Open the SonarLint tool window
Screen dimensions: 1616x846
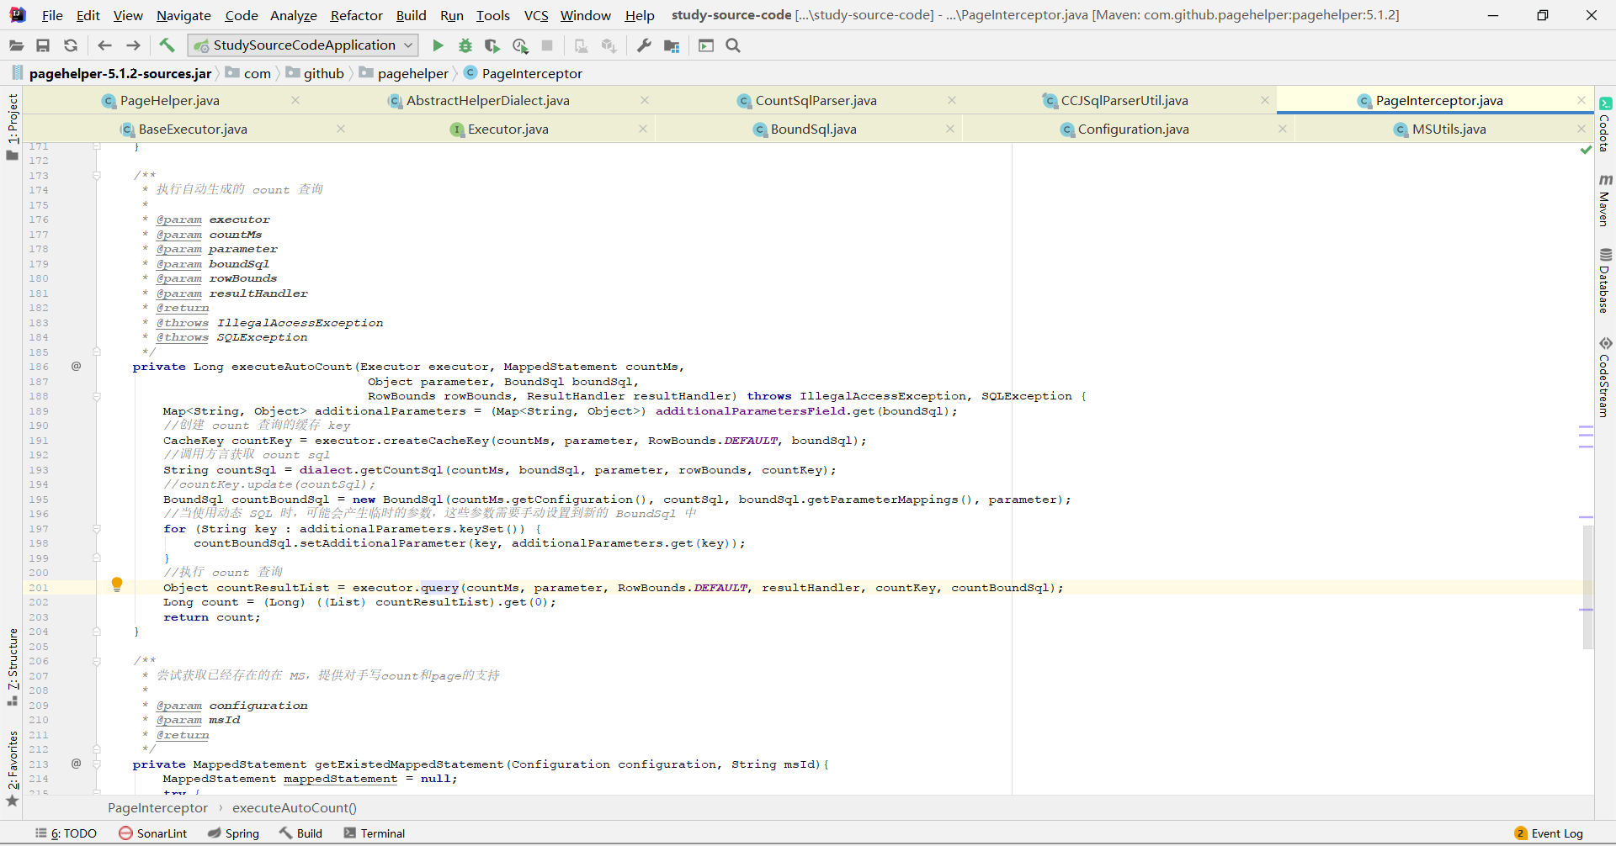coord(153,833)
